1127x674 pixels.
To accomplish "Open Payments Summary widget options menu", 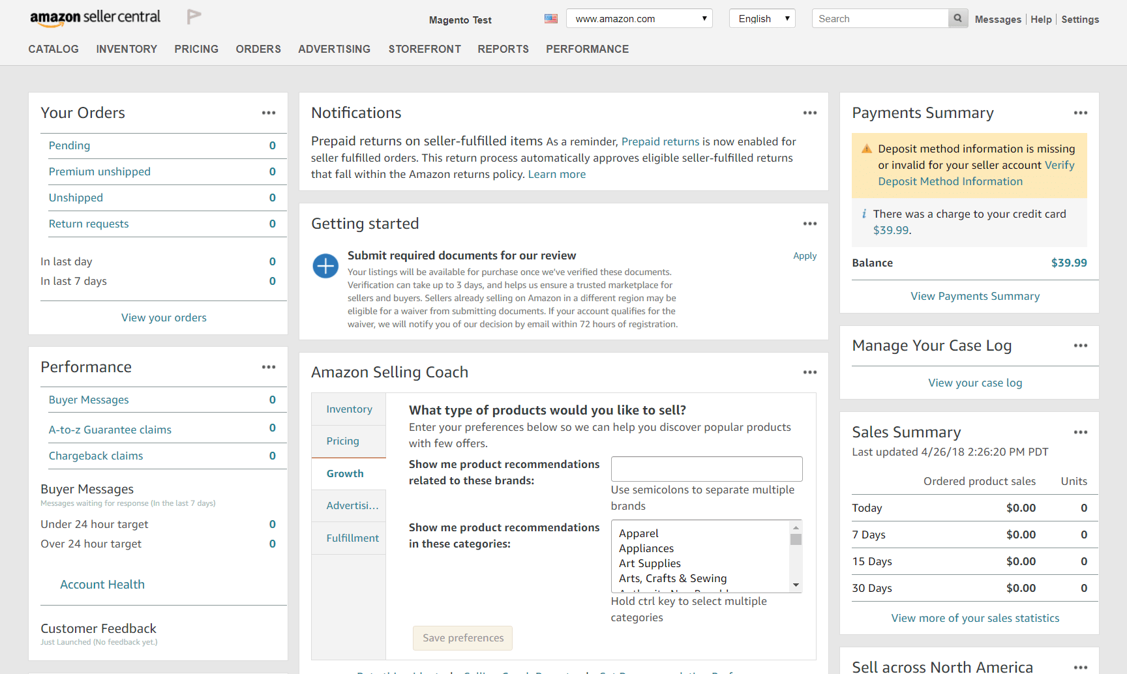I will click(x=1081, y=113).
